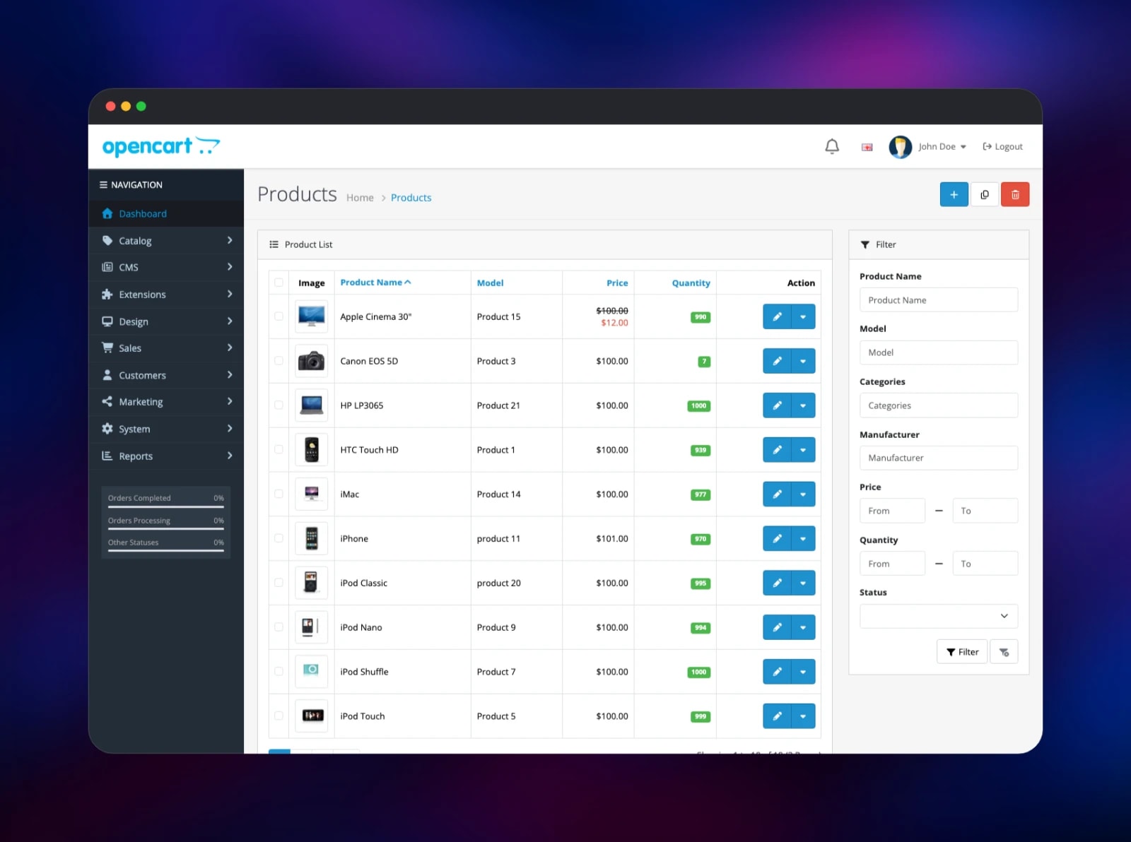Open action dropdown for iMac
The width and height of the screenshot is (1131, 842).
[x=803, y=494]
